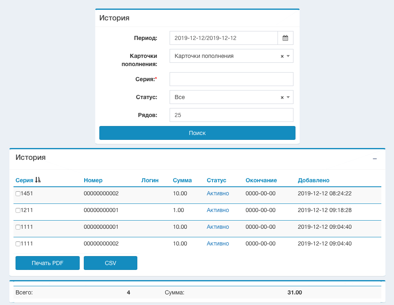Select the checkbox for series 1211
The image size is (394, 305).
coord(18,210)
